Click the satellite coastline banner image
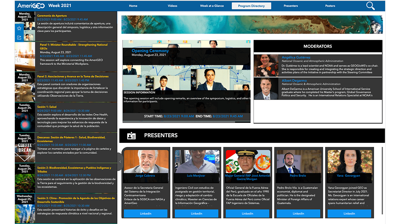Screen dimensions: 400x224 [252, 25]
